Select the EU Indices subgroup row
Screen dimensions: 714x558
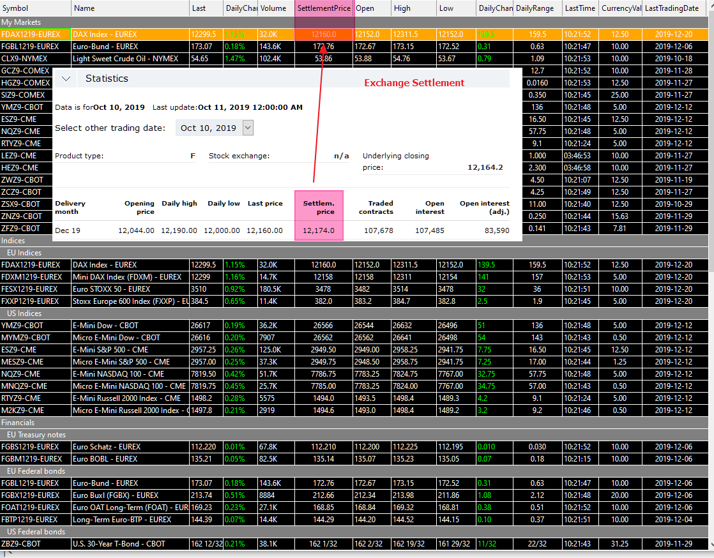click(x=354, y=253)
